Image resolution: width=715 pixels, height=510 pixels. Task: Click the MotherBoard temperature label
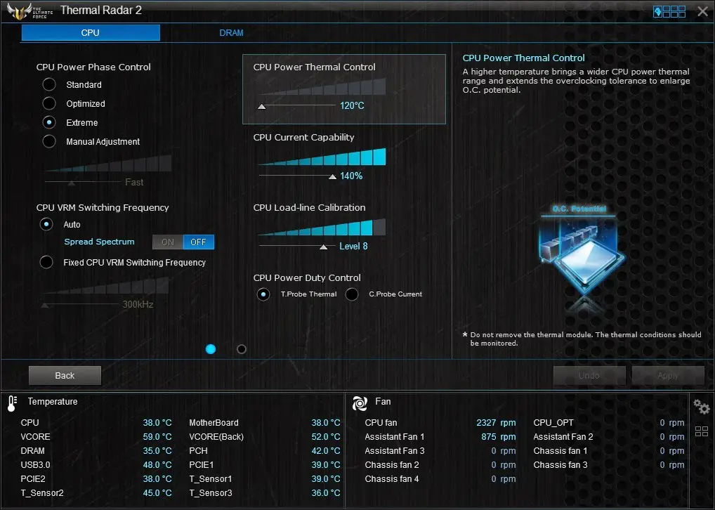pyautogui.click(x=214, y=423)
